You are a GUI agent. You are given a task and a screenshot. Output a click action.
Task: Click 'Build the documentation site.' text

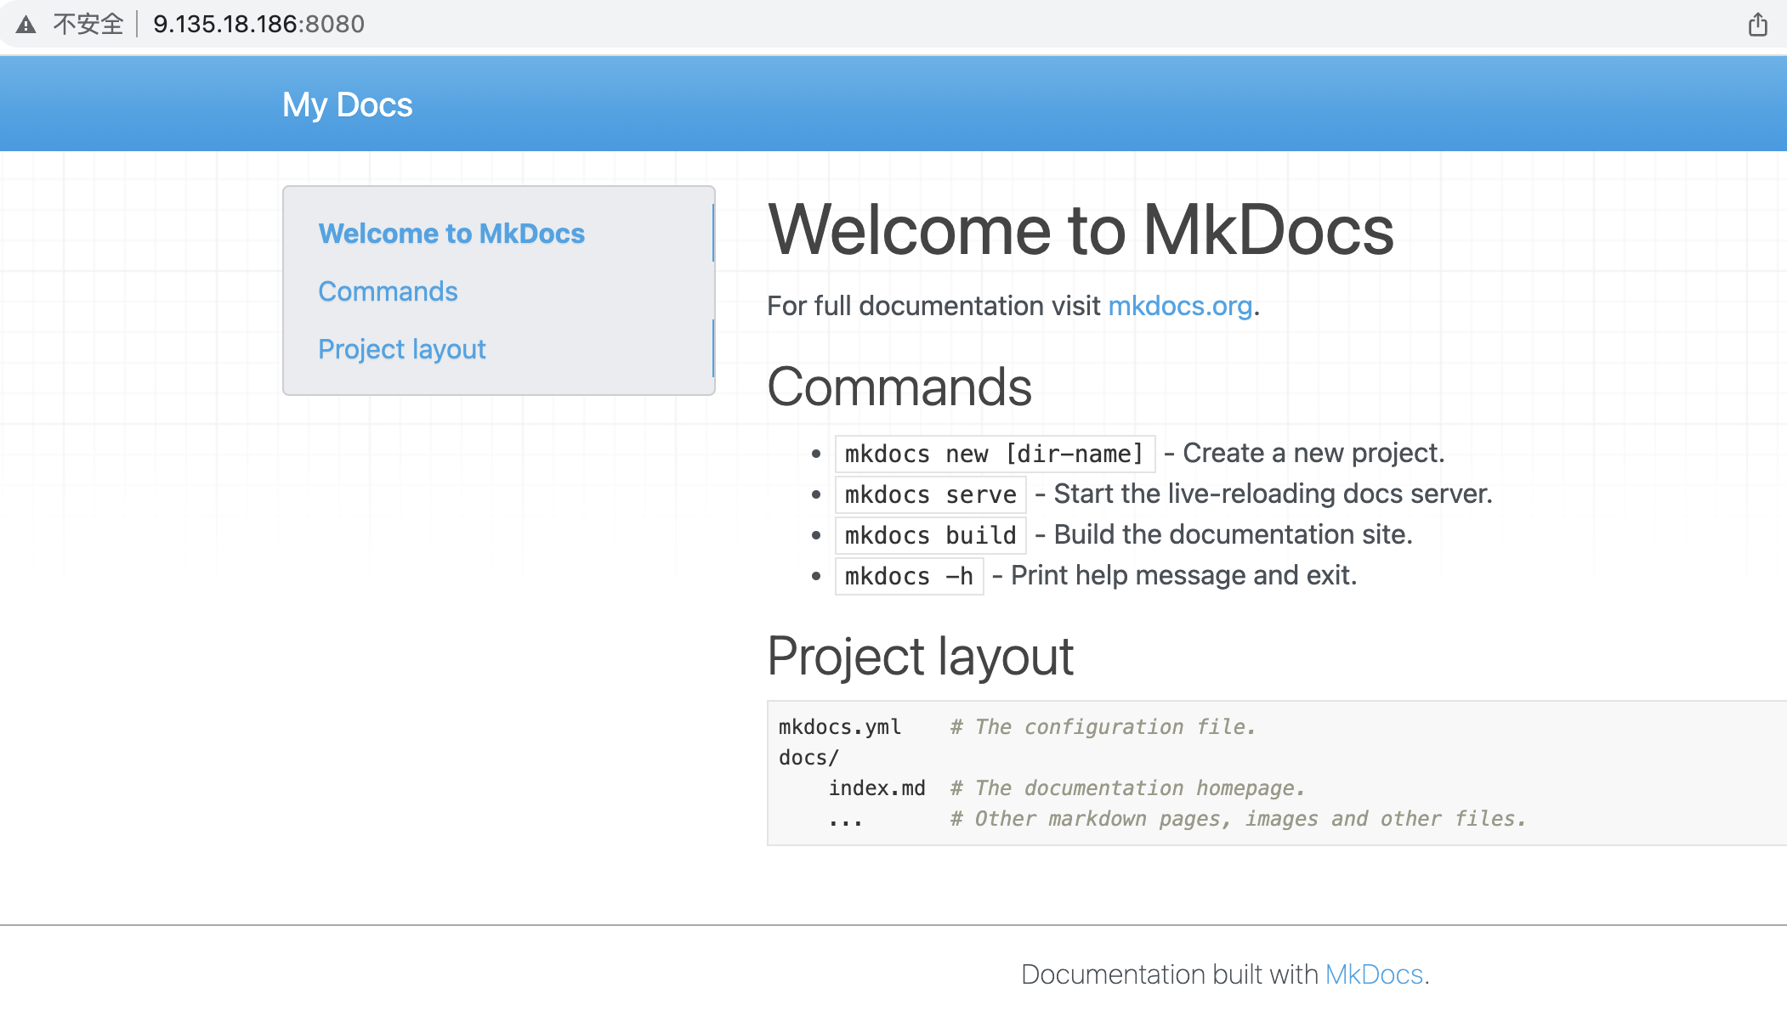click(1233, 534)
